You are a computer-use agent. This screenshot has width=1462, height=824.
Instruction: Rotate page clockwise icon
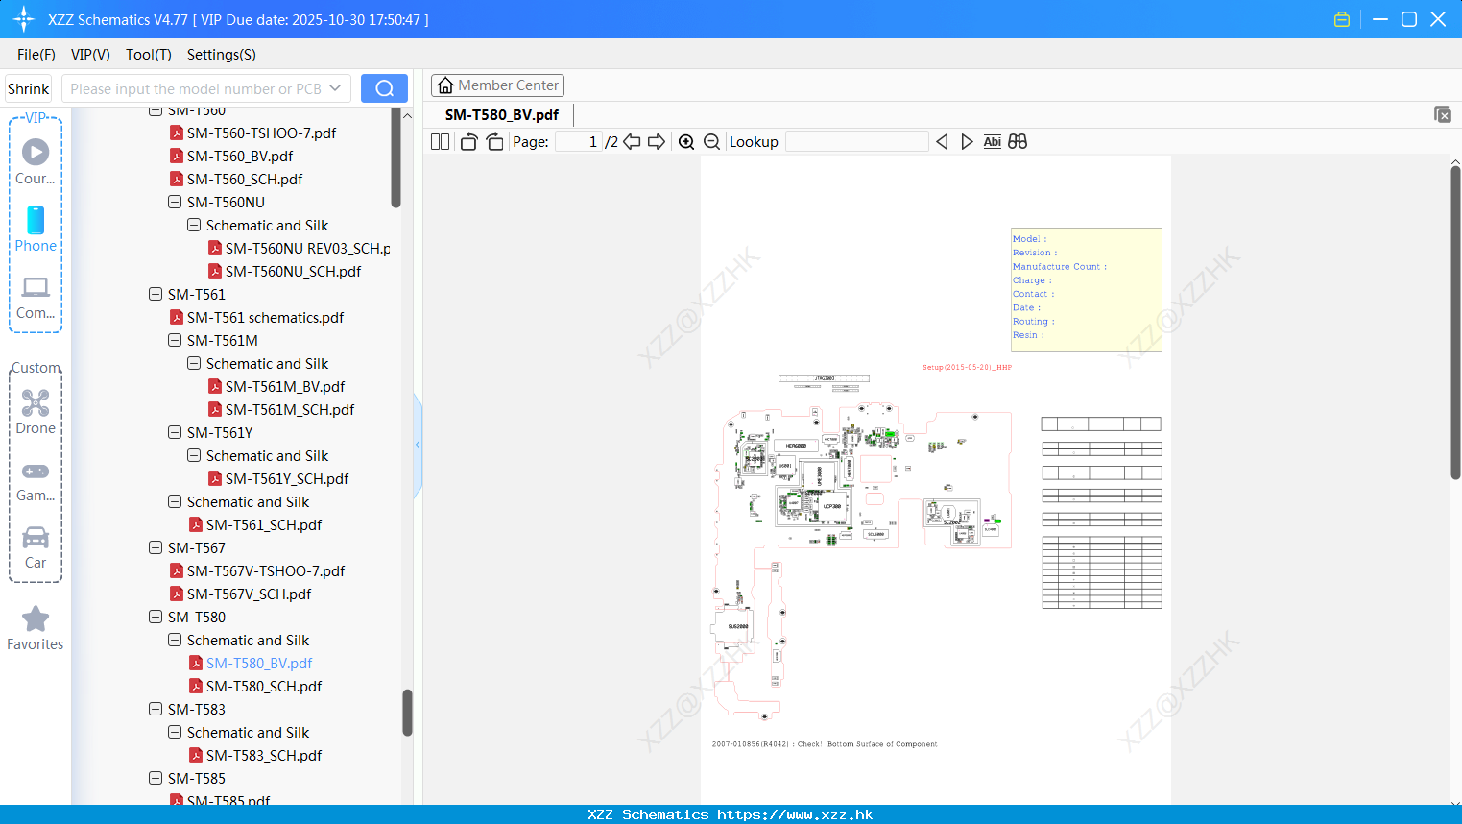(x=494, y=141)
